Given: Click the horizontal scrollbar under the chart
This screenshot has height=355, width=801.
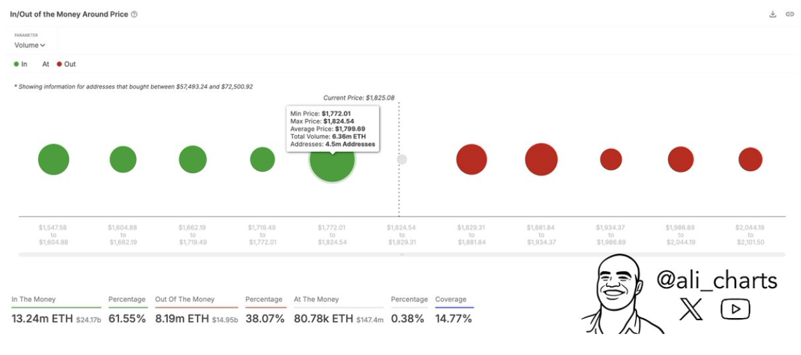Looking at the screenshot, I should pyautogui.click(x=402, y=254).
